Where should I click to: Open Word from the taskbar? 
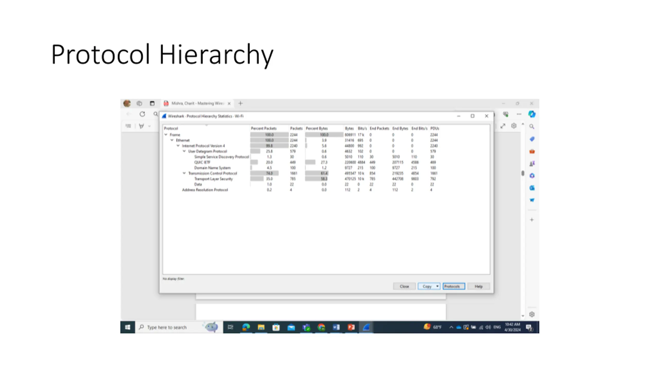click(336, 327)
